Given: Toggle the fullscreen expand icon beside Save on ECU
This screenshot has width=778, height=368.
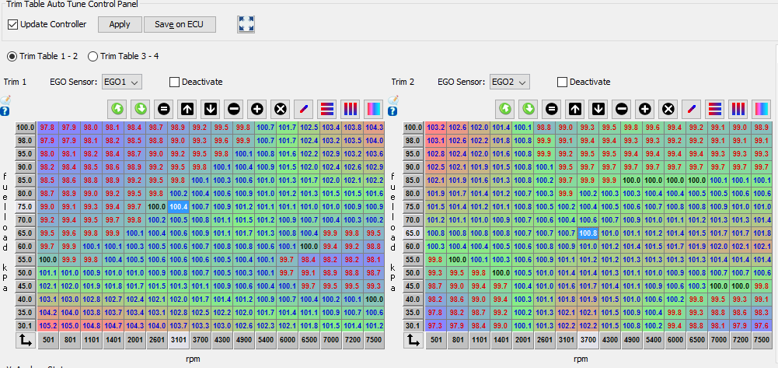Looking at the screenshot, I should click(x=246, y=24).
